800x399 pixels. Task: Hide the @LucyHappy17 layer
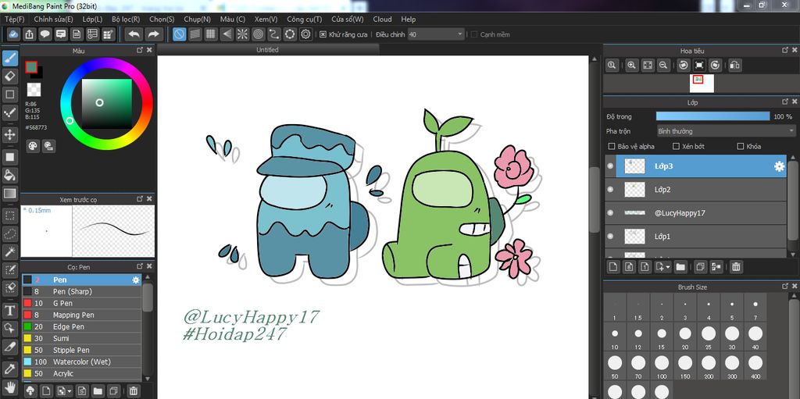610,212
